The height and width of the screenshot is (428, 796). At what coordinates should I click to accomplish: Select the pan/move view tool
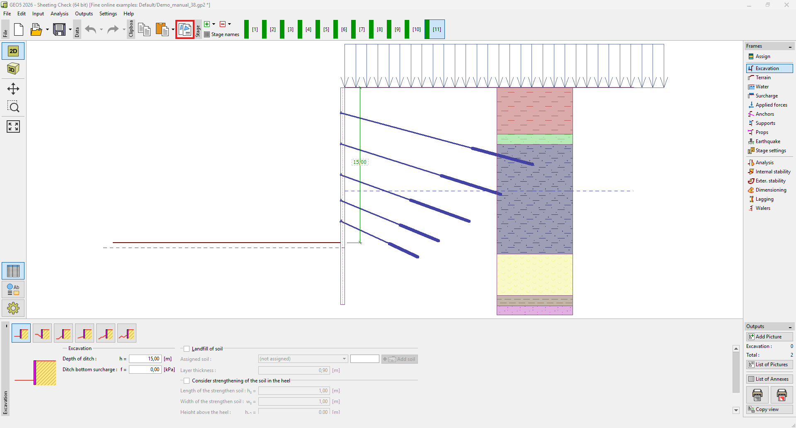[x=13, y=89]
